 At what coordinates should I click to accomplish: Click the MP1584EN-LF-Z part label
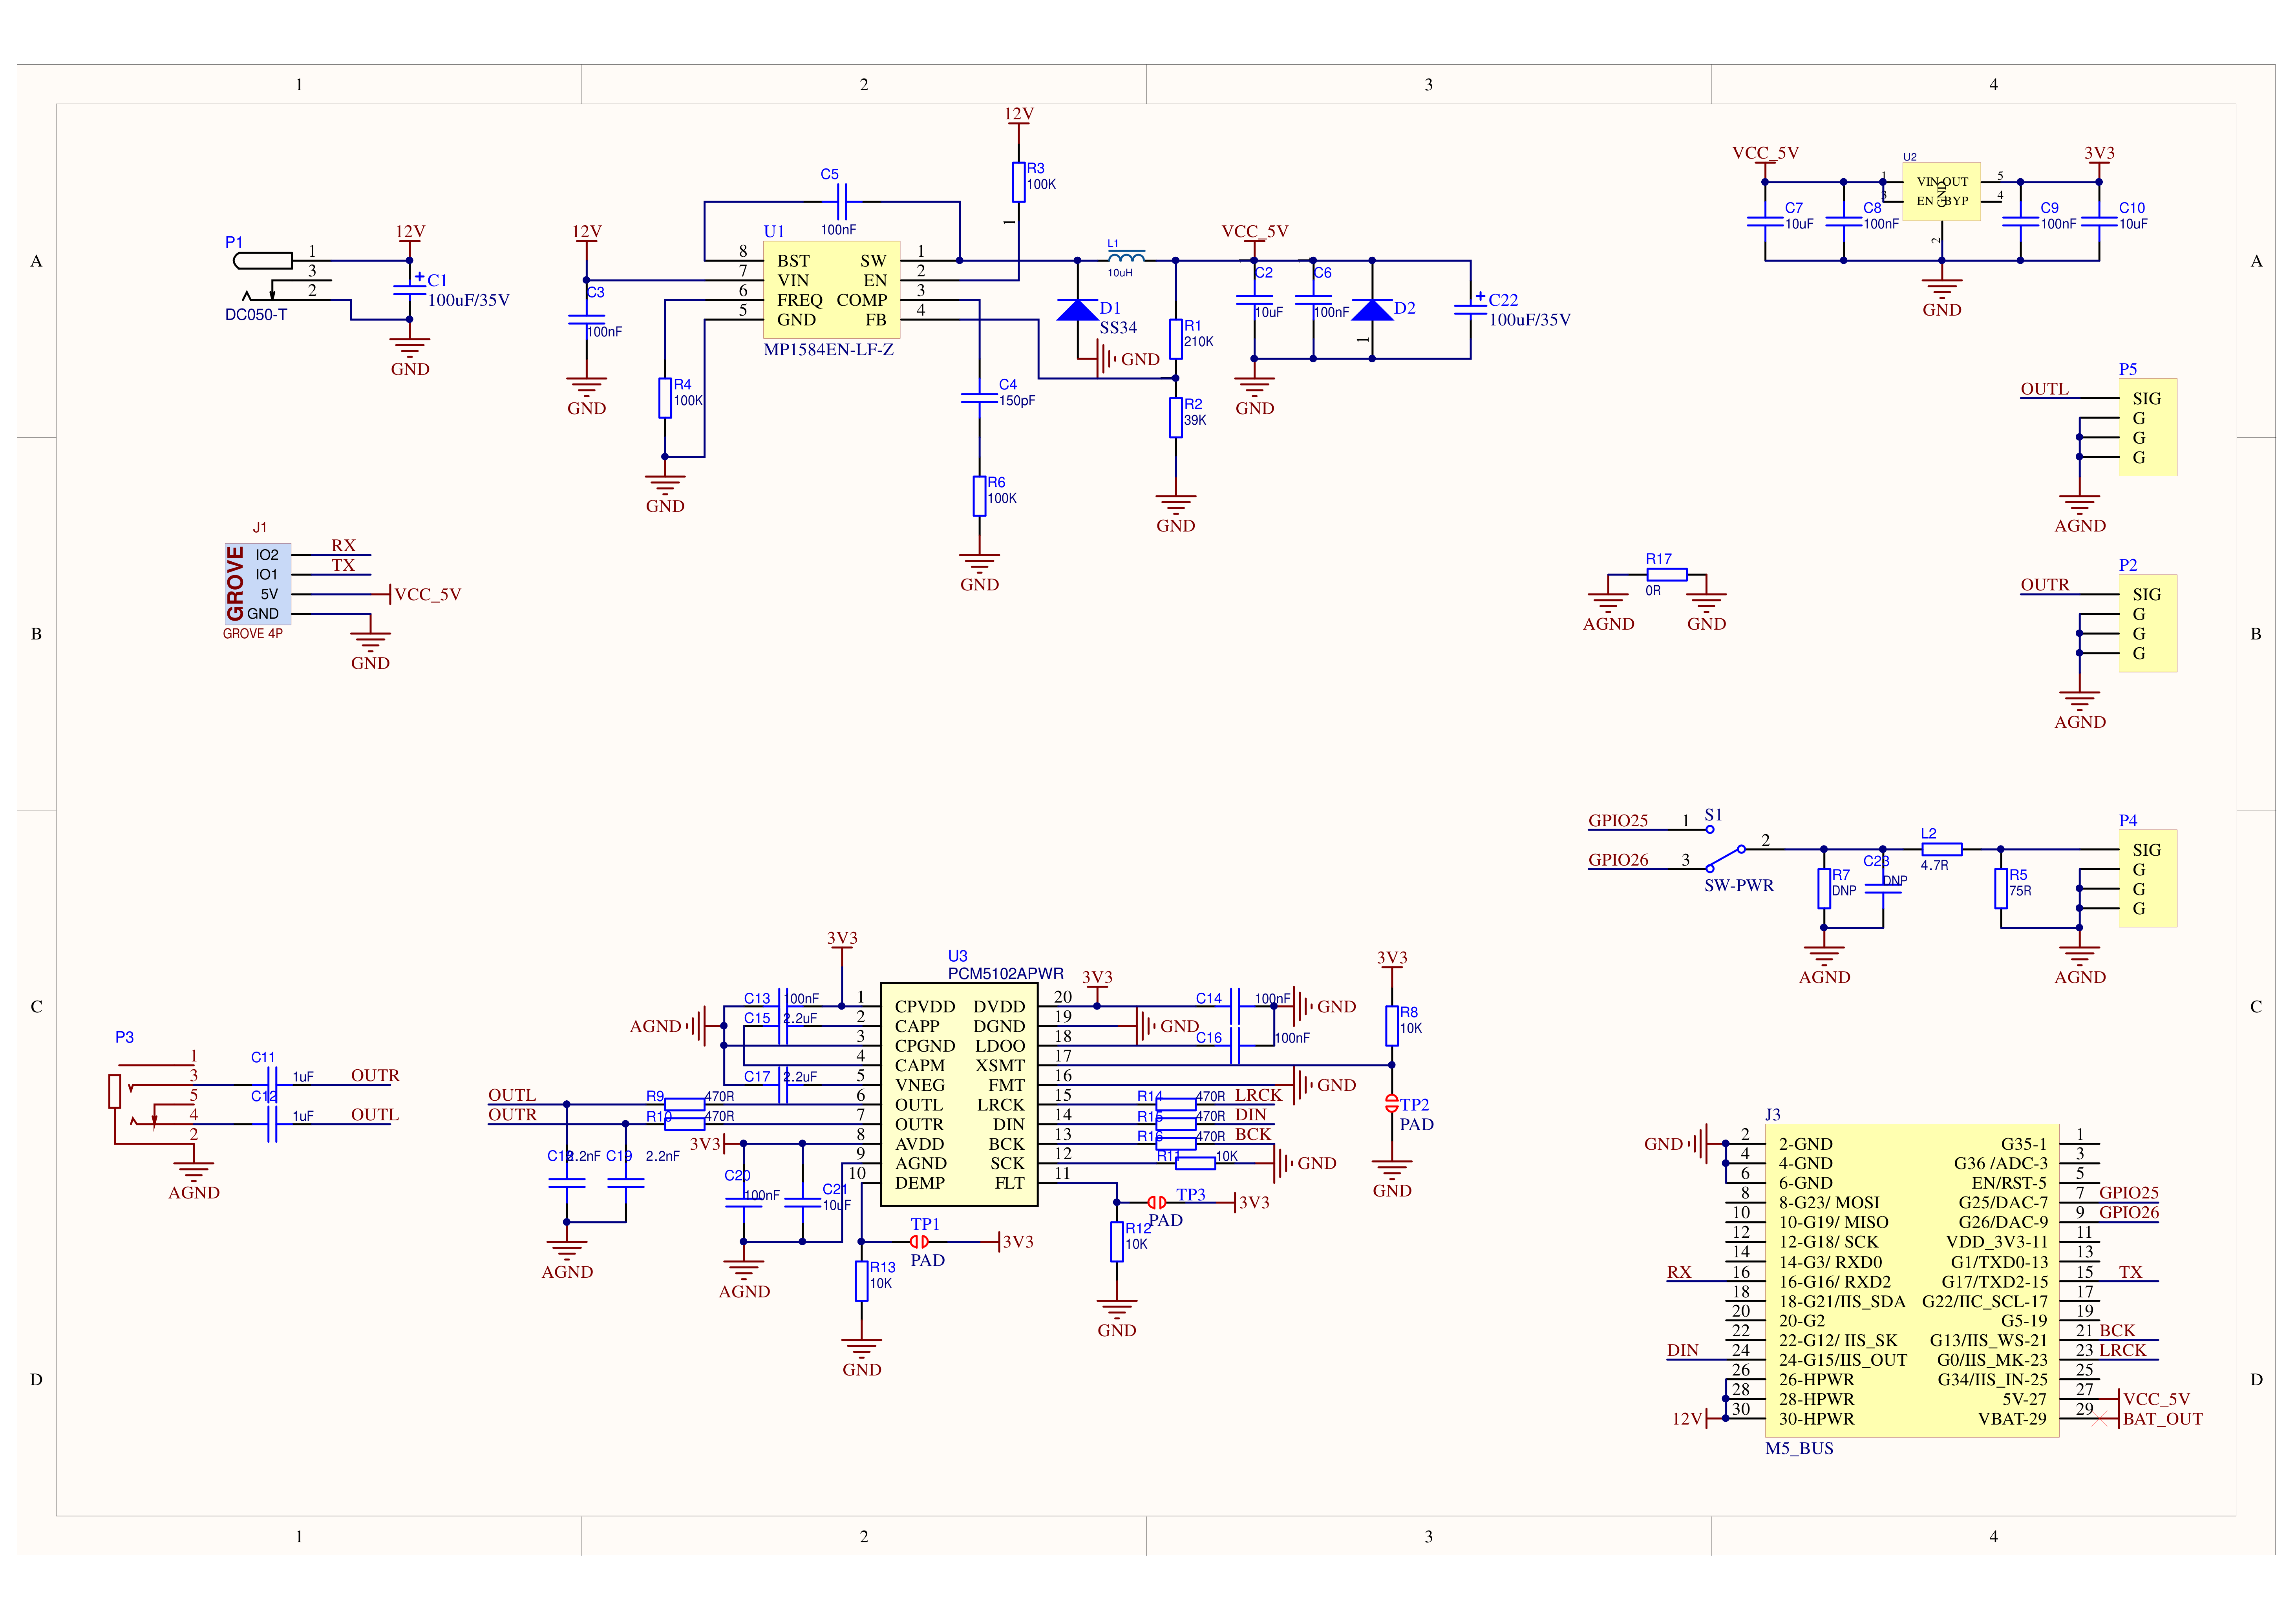(828, 350)
